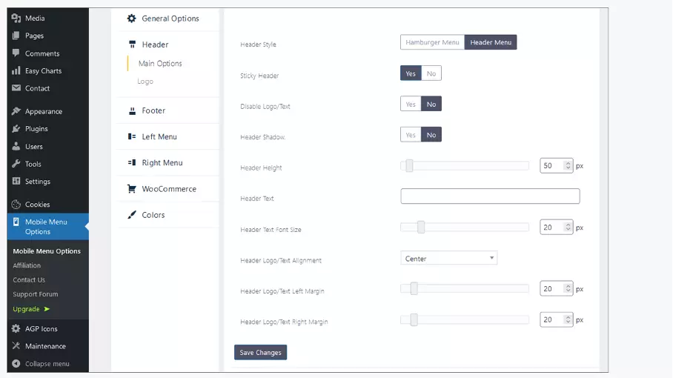Image resolution: width=673 pixels, height=378 pixels.
Task: Click the Tools wrench icon
Action: (16, 164)
